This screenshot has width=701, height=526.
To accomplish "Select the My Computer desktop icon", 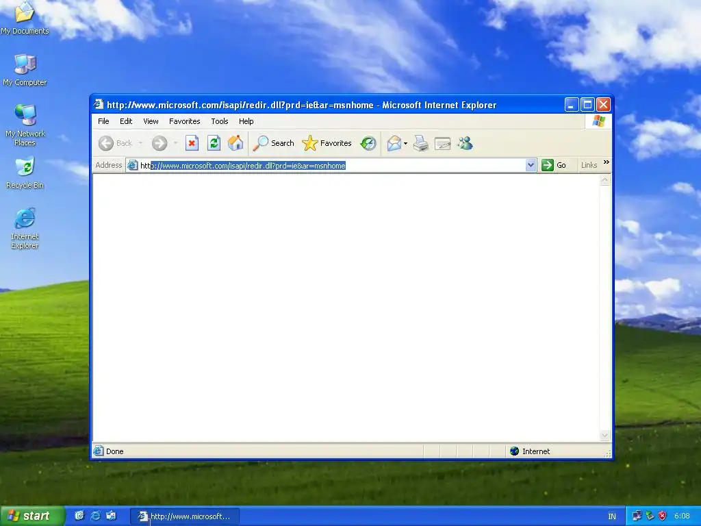I will click(25, 70).
